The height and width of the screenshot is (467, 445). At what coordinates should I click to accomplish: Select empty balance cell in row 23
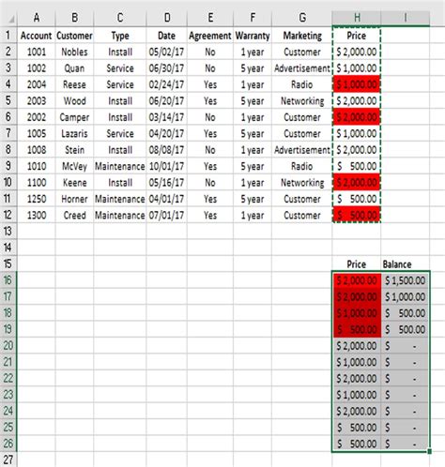point(406,395)
